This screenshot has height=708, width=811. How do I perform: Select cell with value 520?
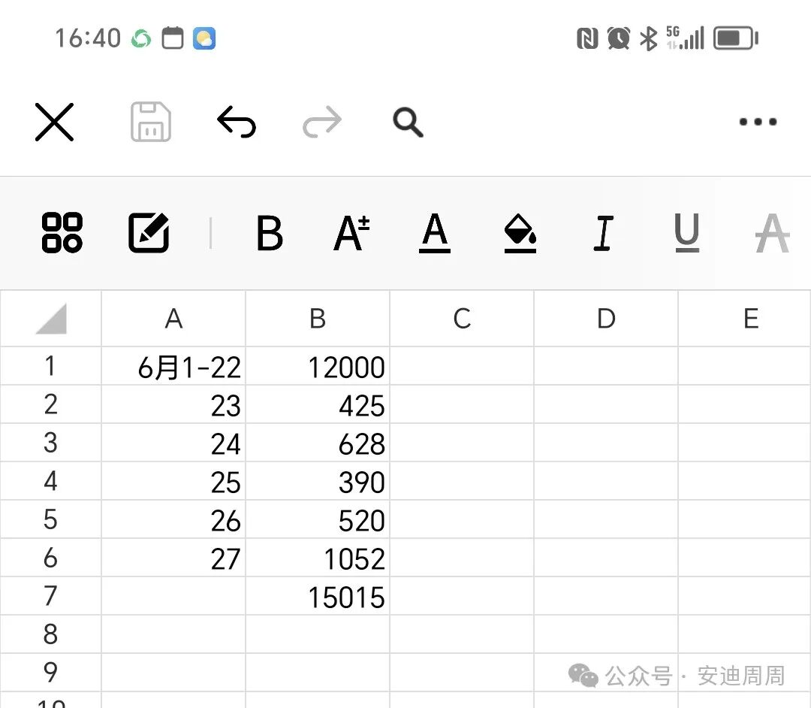[x=318, y=519]
